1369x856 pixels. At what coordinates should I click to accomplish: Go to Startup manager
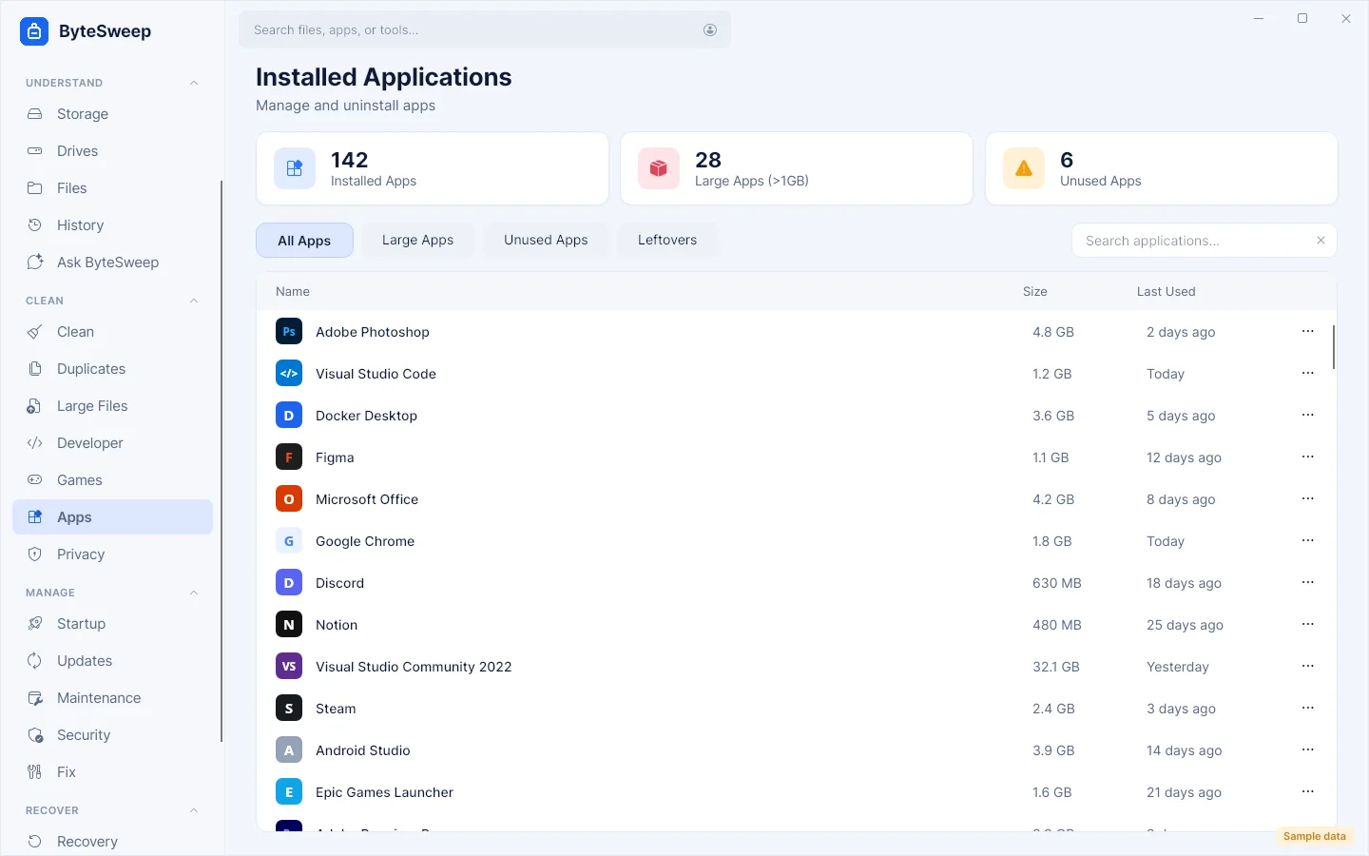coord(112,624)
